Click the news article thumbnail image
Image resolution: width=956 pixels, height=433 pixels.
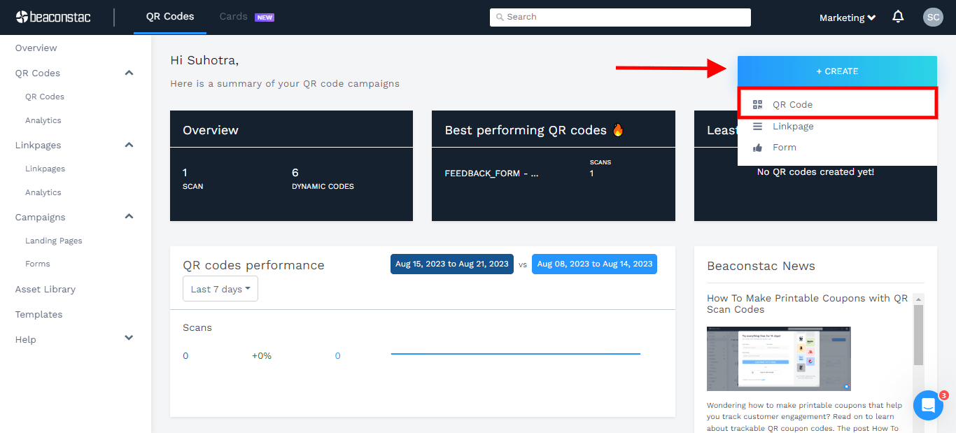[x=778, y=358]
